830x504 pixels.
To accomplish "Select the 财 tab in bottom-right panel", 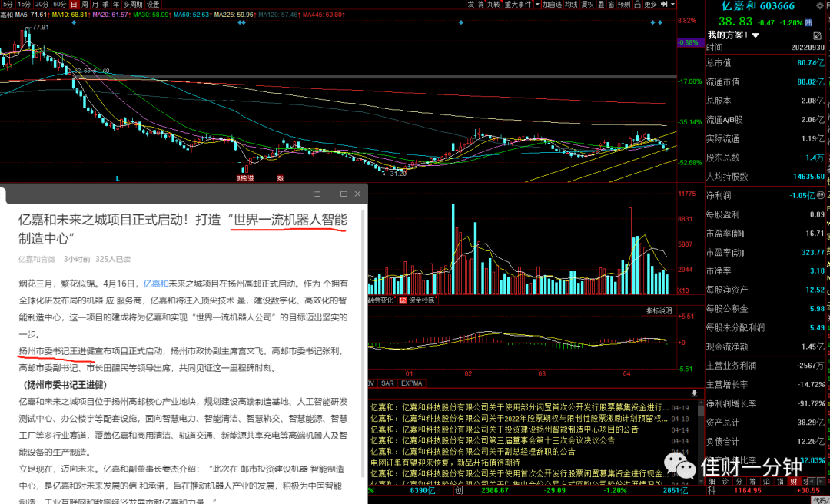I will coord(794,481).
